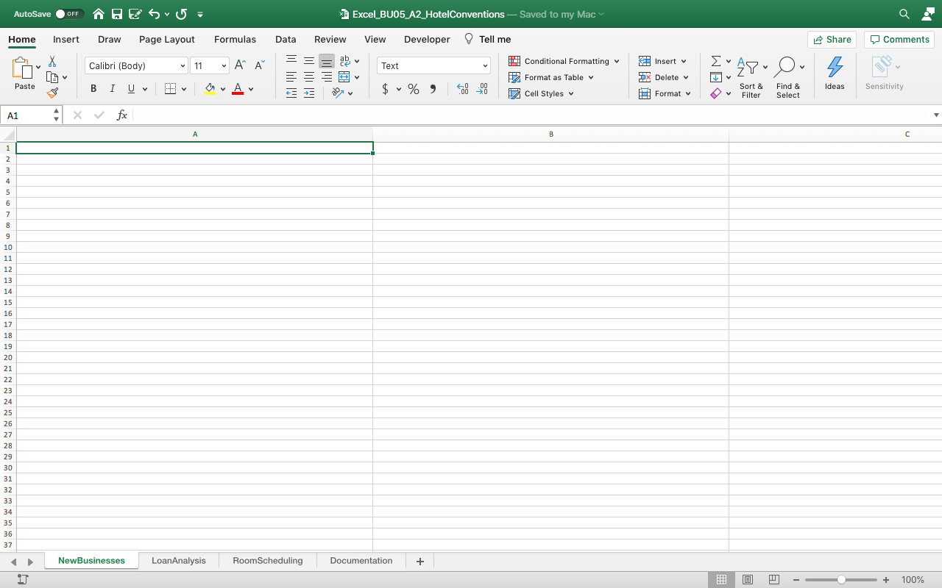Open the number format dropdown showing Text
This screenshot has width=942, height=588.
coord(433,65)
